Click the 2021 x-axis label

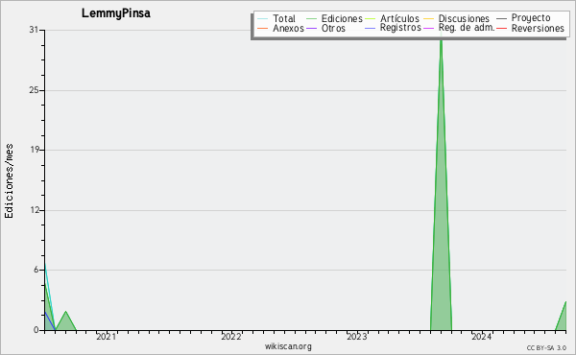(107, 337)
